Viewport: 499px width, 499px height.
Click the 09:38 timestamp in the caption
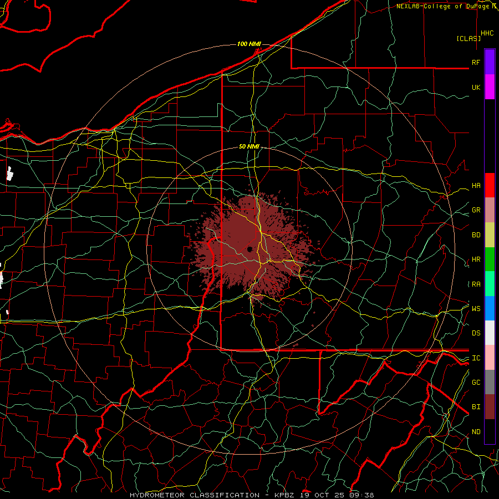[361, 495]
